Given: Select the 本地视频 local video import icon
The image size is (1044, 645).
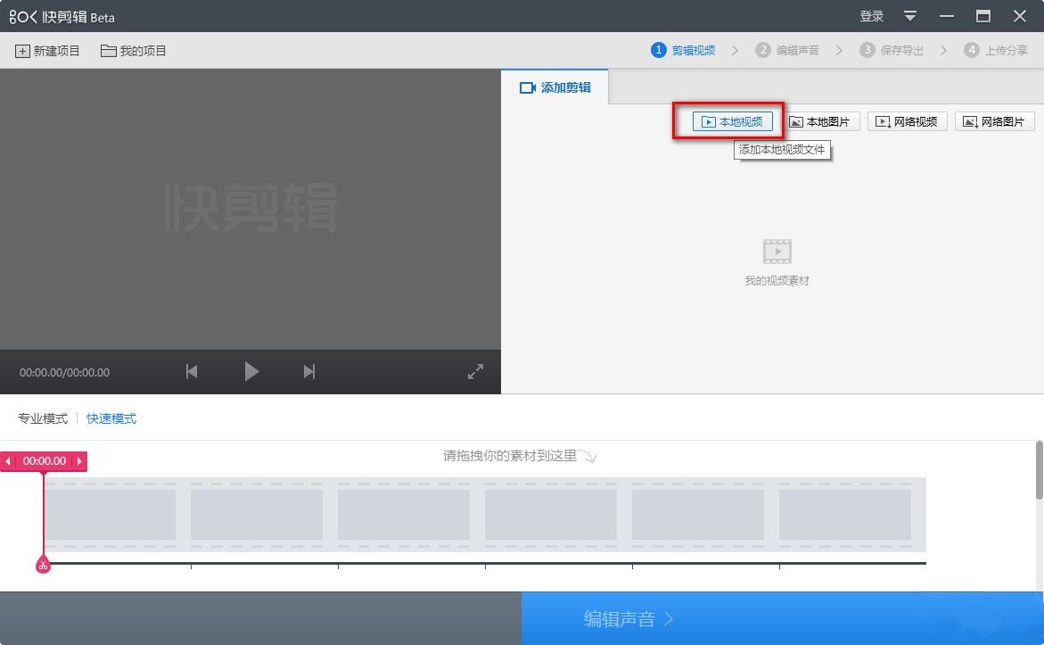Looking at the screenshot, I should (x=707, y=120).
